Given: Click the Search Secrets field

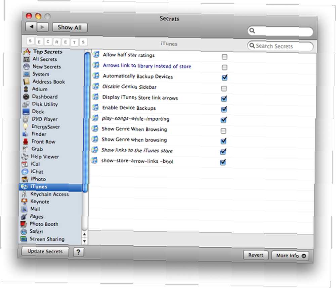Looking at the screenshot, I should [x=280, y=46].
